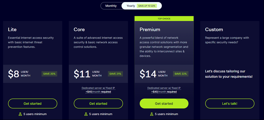Open Core's Dedicated server w/ fixed IP link
This screenshot has width=264, height=120.
coord(98,88)
